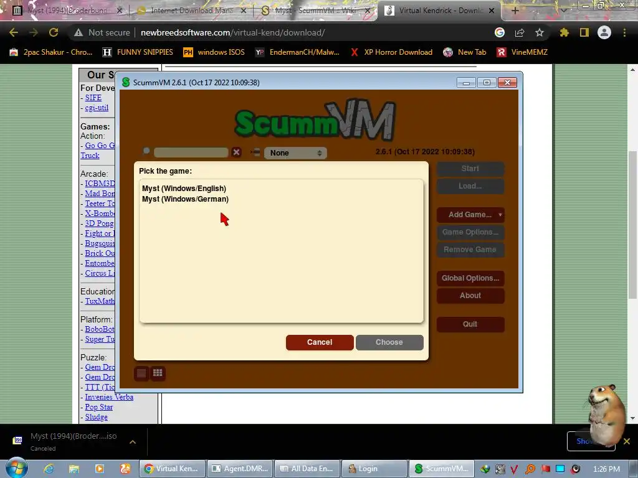This screenshot has height=478, width=638.
Task: Quit ScummVM with the Quit button
Action: coord(470,324)
